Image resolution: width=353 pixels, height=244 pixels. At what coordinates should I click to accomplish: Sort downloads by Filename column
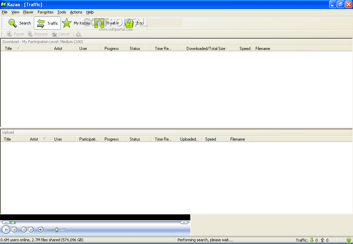pyautogui.click(x=278, y=49)
